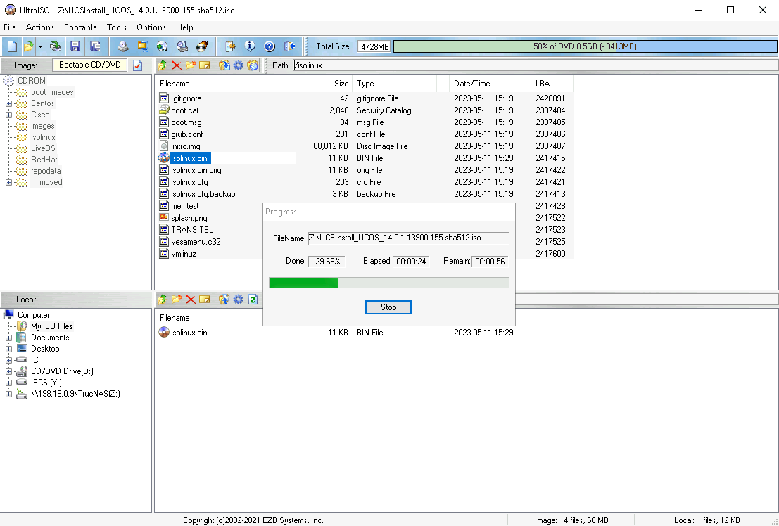Image resolution: width=779 pixels, height=526 pixels.
Task: Expand the Documents node in Local tree
Action: point(8,338)
